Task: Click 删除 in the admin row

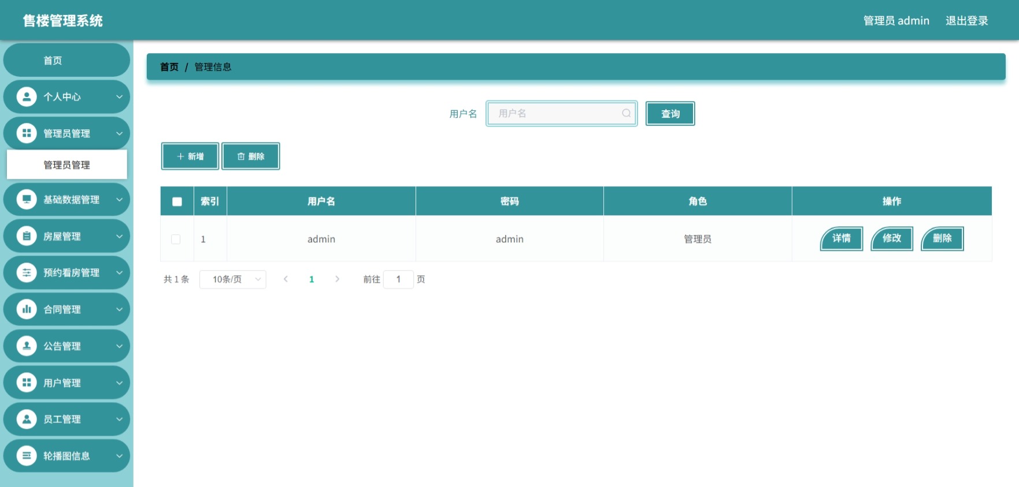Action: (942, 238)
